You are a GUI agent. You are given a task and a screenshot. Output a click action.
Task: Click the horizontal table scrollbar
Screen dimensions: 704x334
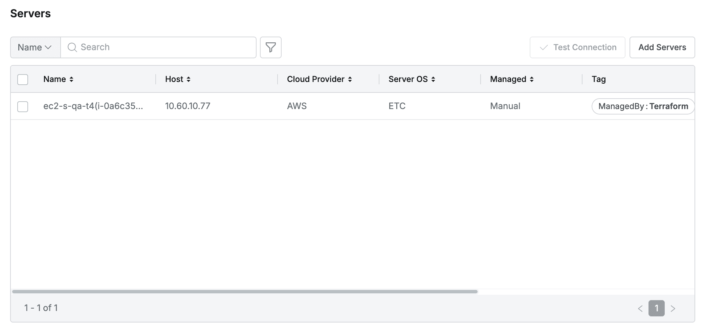pyautogui.click(x=244, y=291)
